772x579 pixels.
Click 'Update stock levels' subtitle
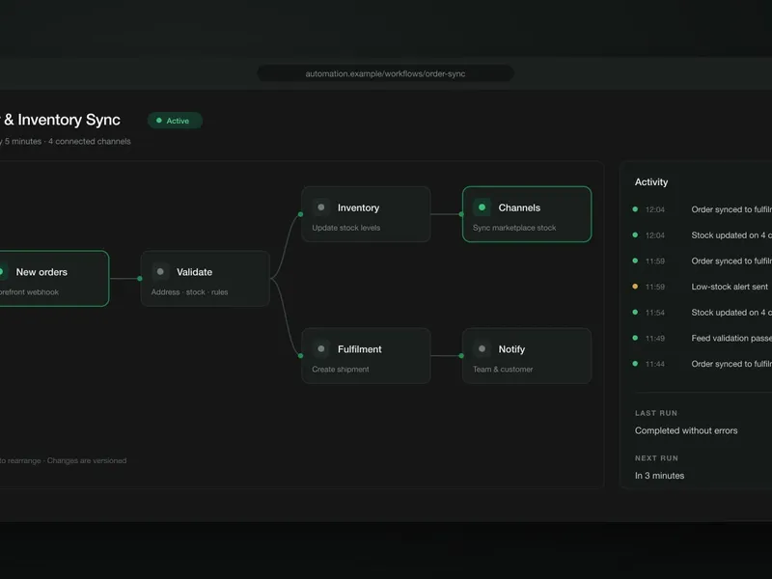pos(346,228)
